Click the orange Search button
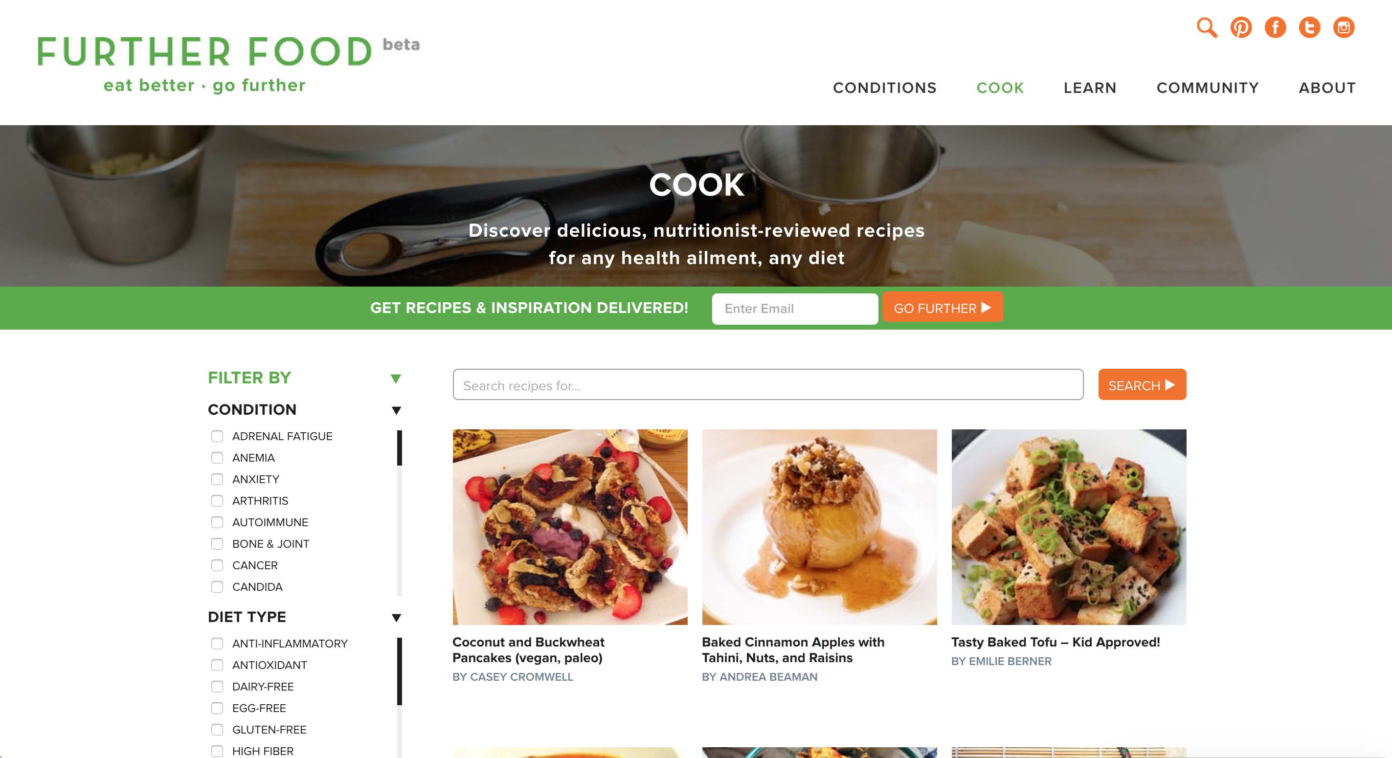Viewport: 1392px width, 758px height. coord(1143,385)
